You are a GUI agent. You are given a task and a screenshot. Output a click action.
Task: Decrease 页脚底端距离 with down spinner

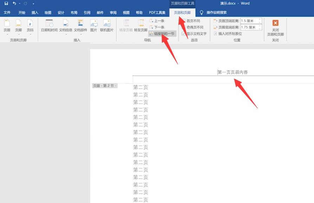(260, 28)
